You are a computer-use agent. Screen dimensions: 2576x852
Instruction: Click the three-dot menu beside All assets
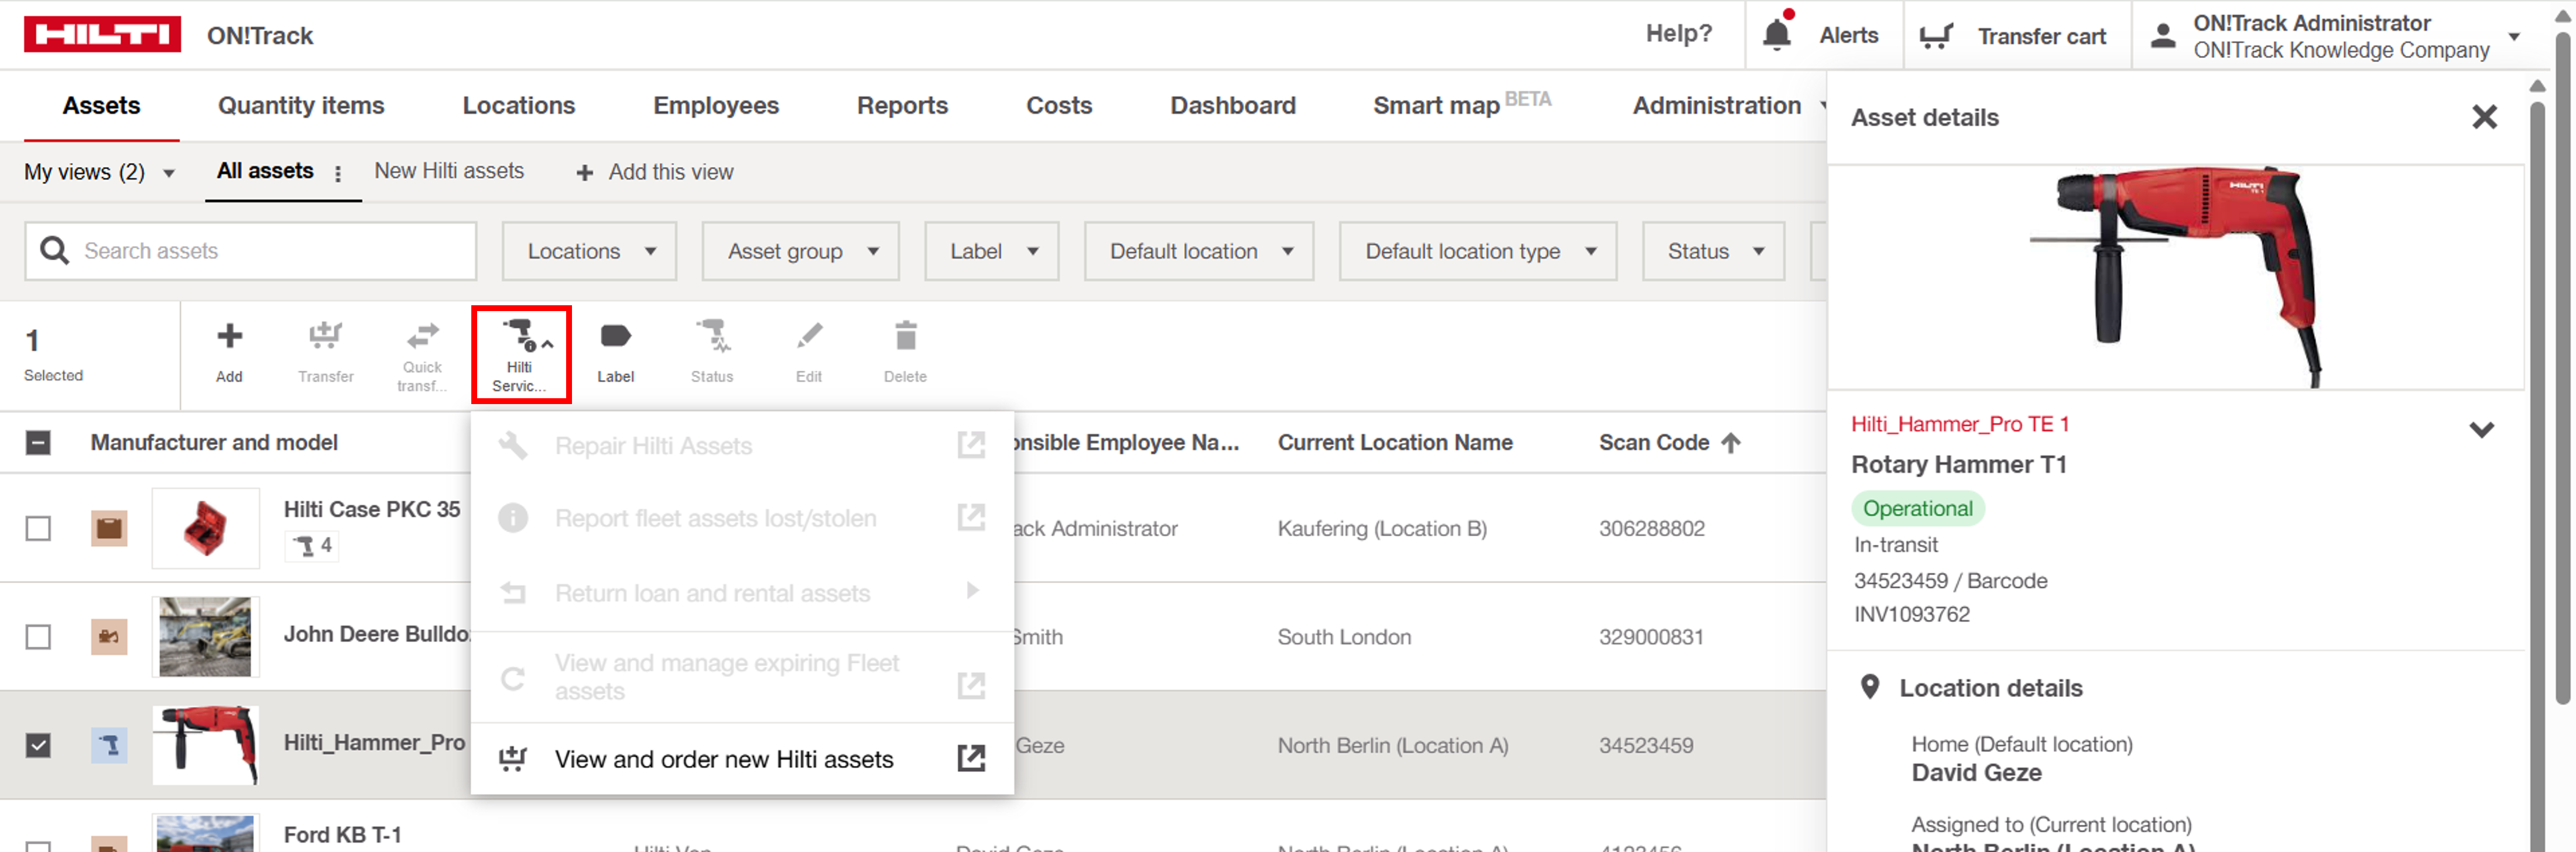[338, 173]
